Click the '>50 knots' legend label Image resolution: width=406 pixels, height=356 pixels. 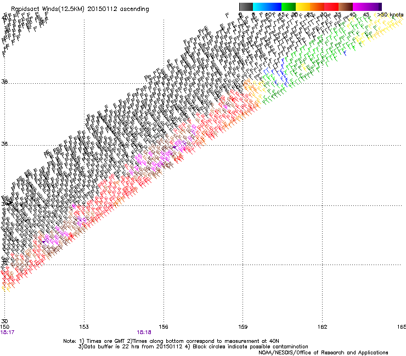pyautogui.click(x=390, y=15)
